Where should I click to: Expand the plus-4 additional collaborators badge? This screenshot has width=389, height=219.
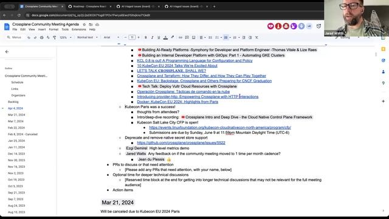(309, 26)
